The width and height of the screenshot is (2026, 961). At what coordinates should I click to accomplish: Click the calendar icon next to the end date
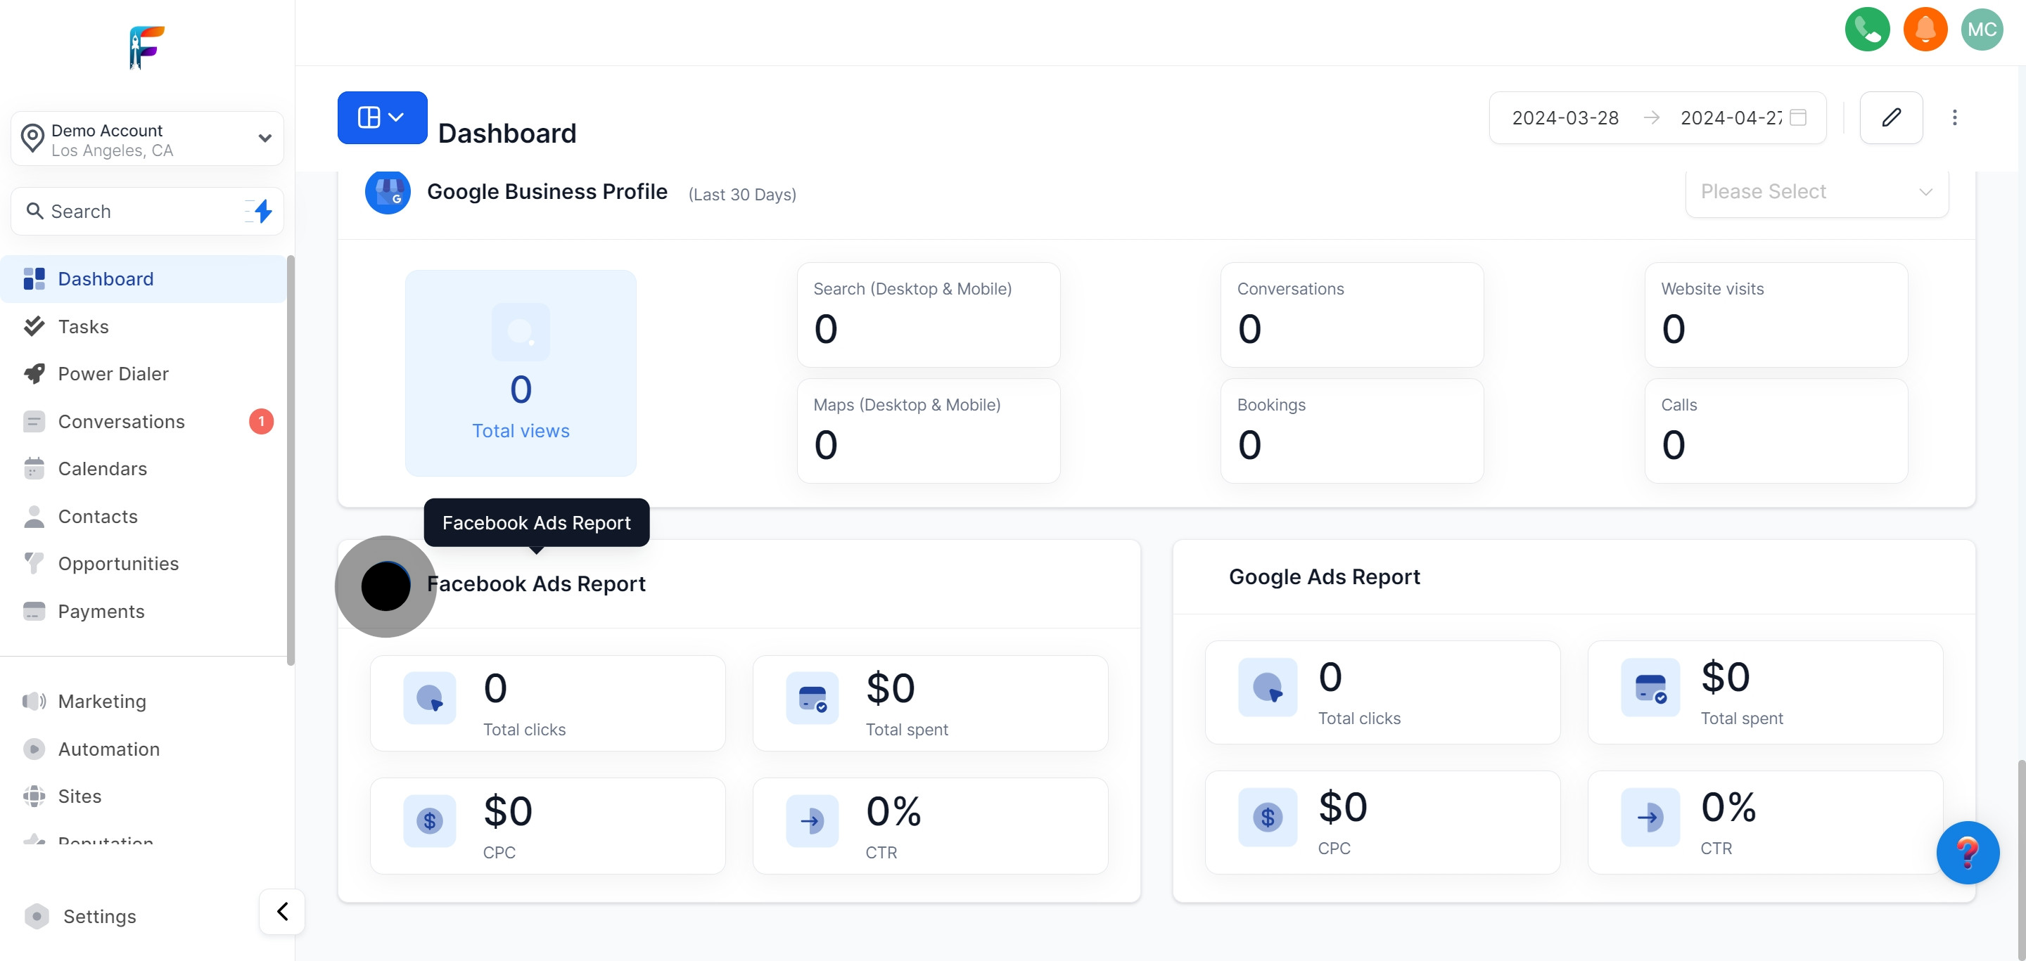pyautogui.click(x=1798, y=117)
